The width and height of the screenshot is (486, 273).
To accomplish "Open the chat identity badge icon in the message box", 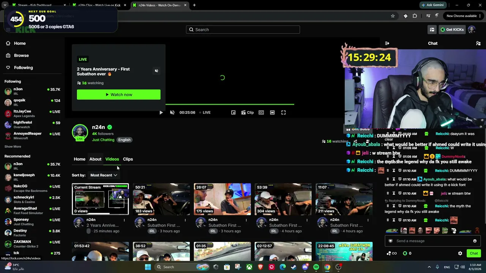I will pyautogui.click(x=390, y=241).
